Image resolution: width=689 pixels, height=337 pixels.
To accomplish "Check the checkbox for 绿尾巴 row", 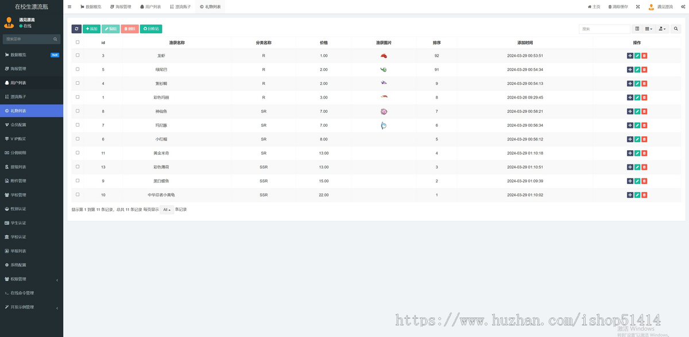I will (x=78, y=69).
